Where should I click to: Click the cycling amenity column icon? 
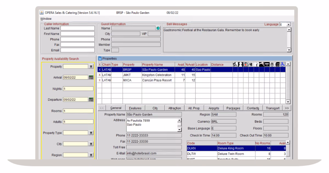click(x=235, y=65)
